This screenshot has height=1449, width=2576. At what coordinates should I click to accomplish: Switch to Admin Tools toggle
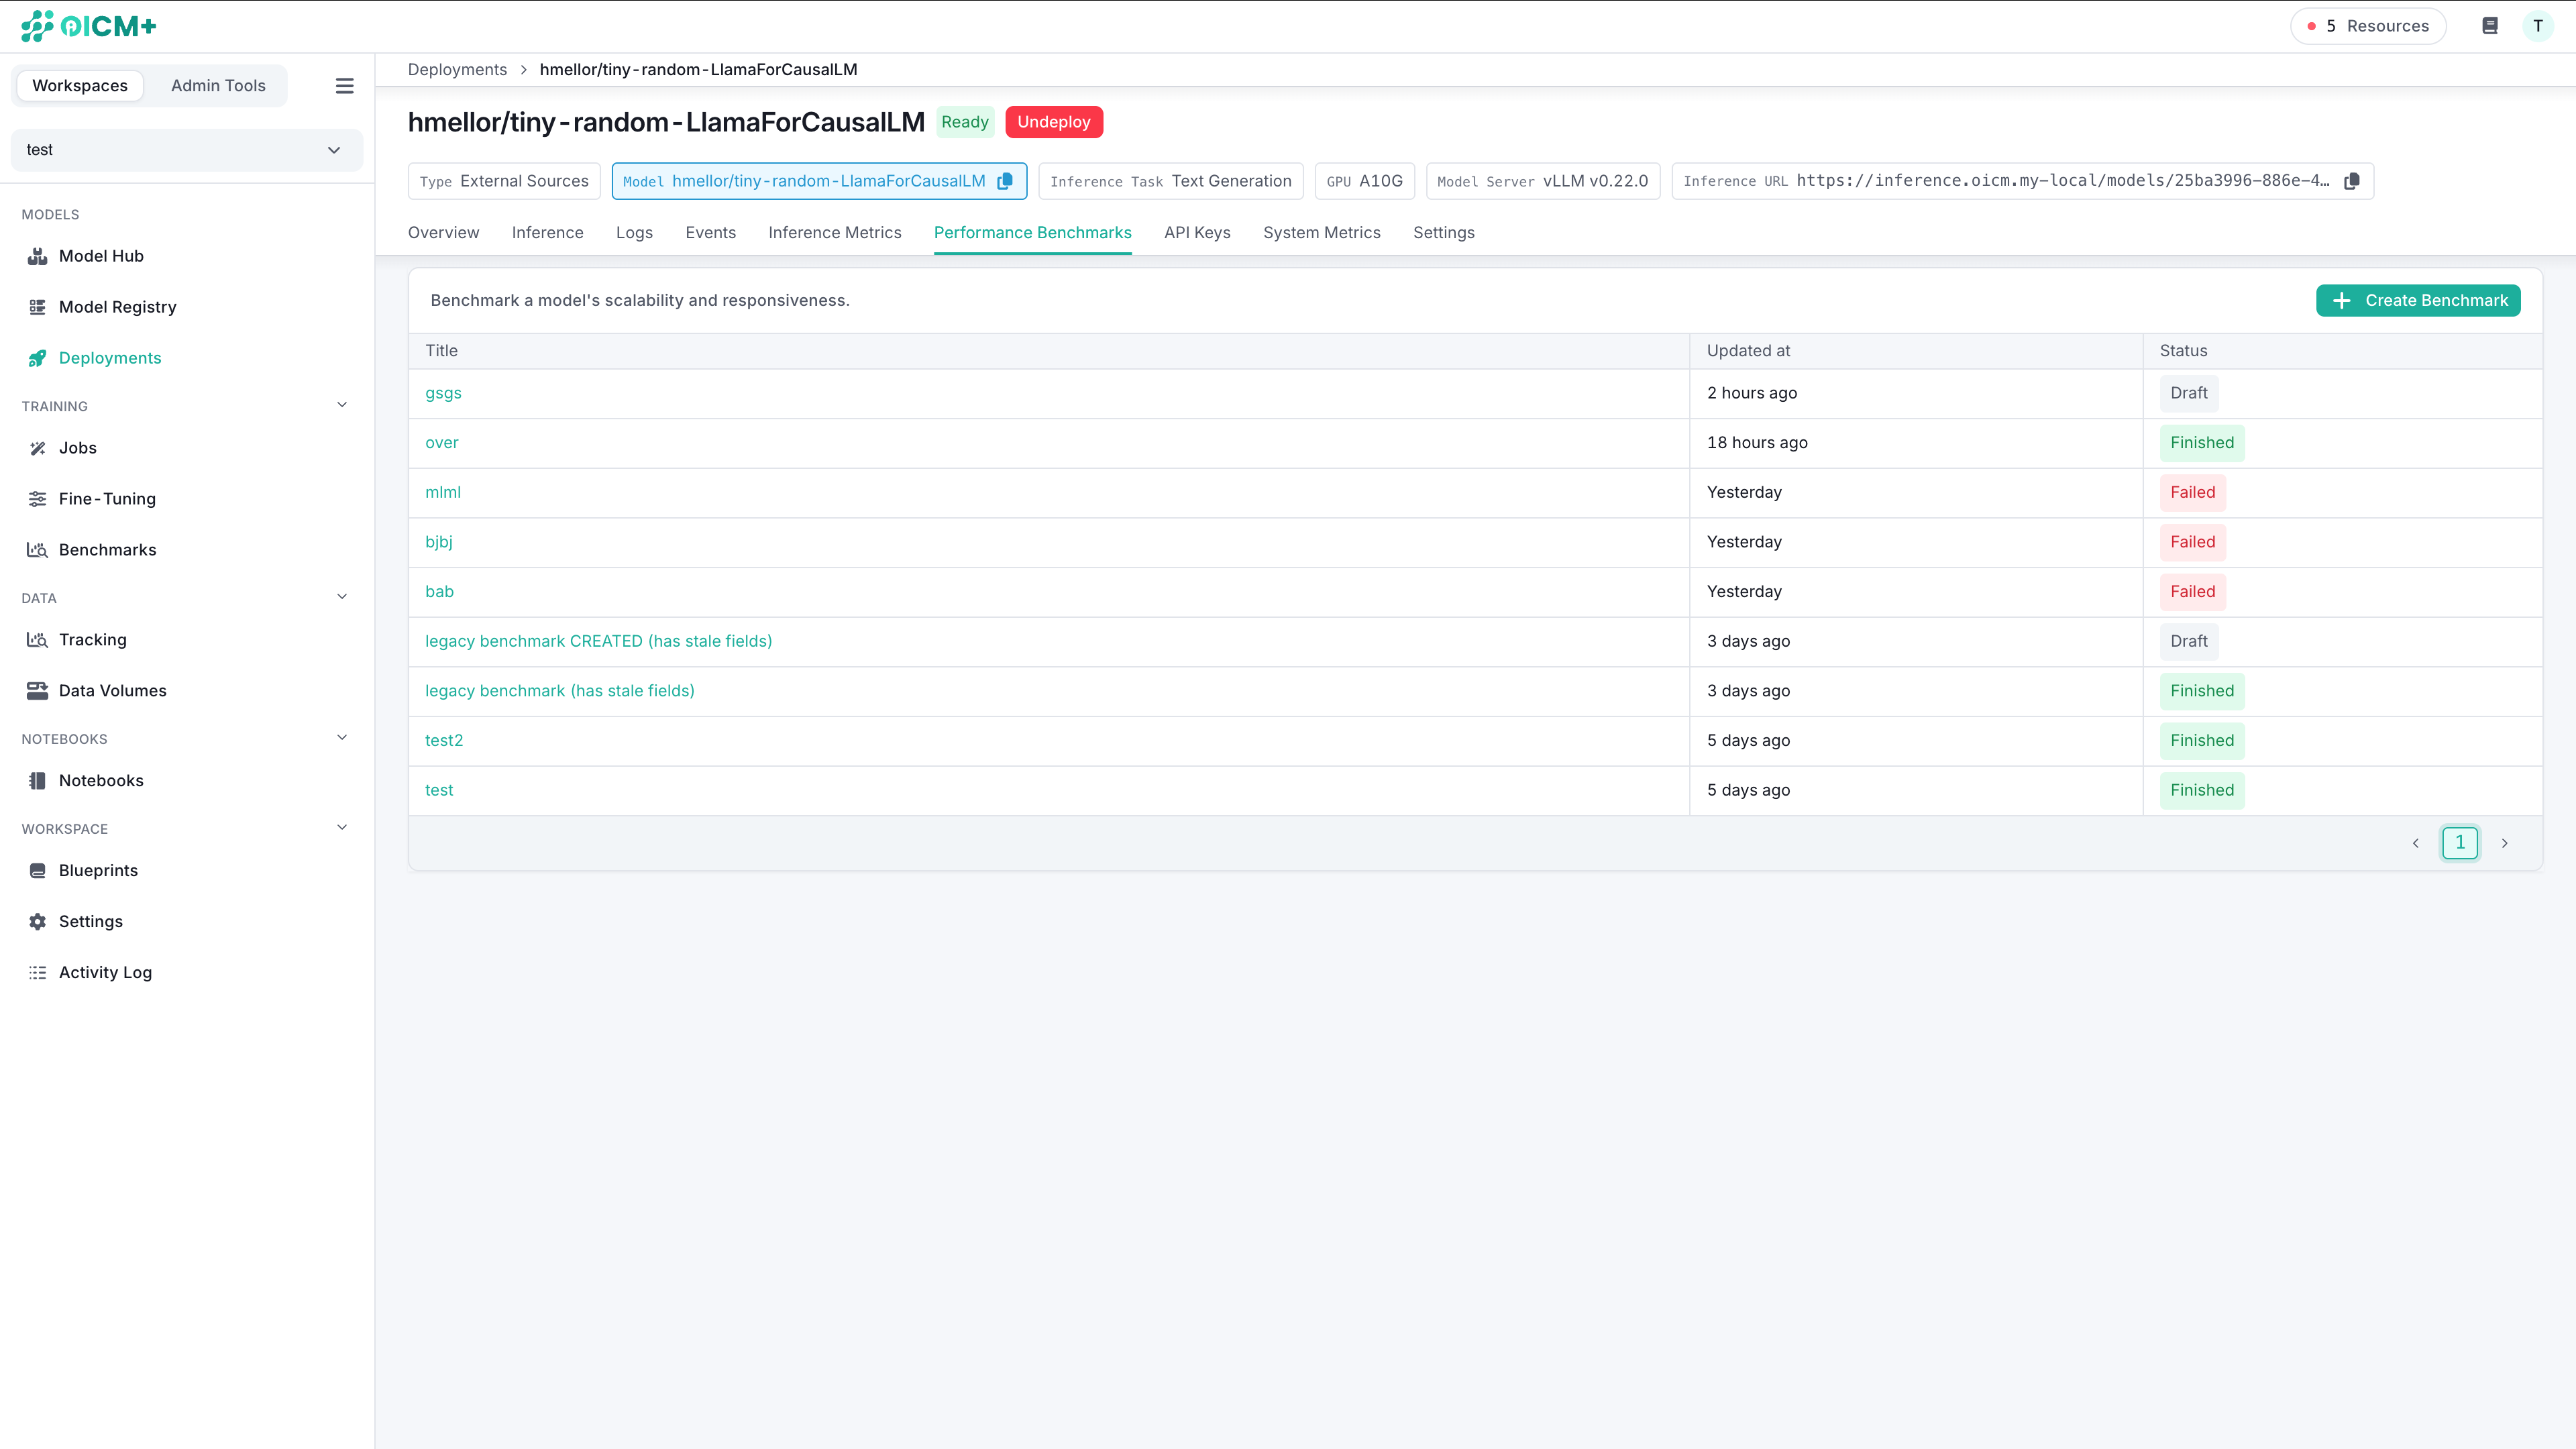click(x=218, y=86)
